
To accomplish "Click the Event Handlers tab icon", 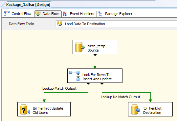I will (x=65, y=14).
